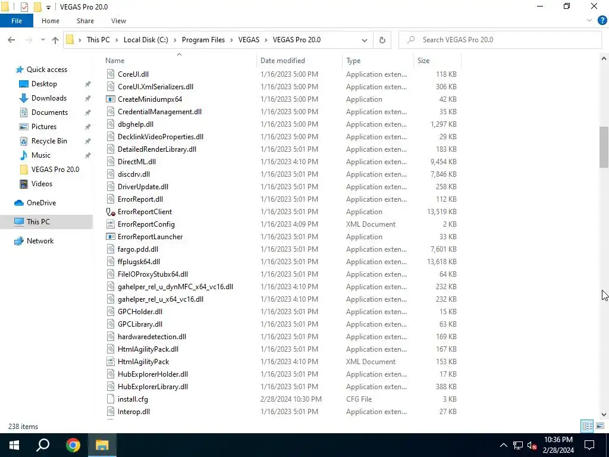The image size is (609, 457).
Task: Select gahelper_rel_u_dynMFC_x64_vc16.dll file name
Action: 175,287
